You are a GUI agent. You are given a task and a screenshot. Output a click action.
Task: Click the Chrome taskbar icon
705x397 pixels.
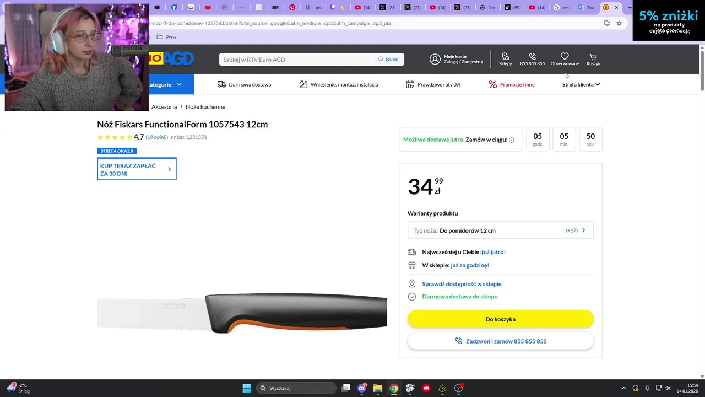tap(394, 388)
